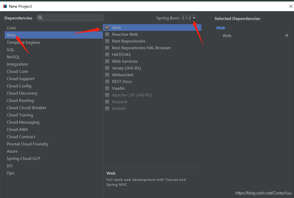
Task: Click the HATEOAS label text
Action: 121,54
